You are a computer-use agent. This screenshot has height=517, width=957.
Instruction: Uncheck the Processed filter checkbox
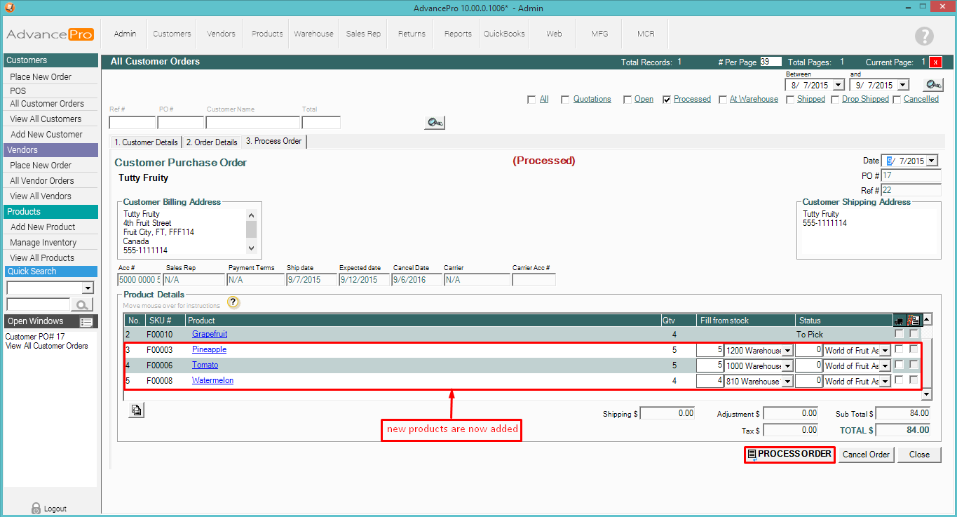(x=667, y=100)
